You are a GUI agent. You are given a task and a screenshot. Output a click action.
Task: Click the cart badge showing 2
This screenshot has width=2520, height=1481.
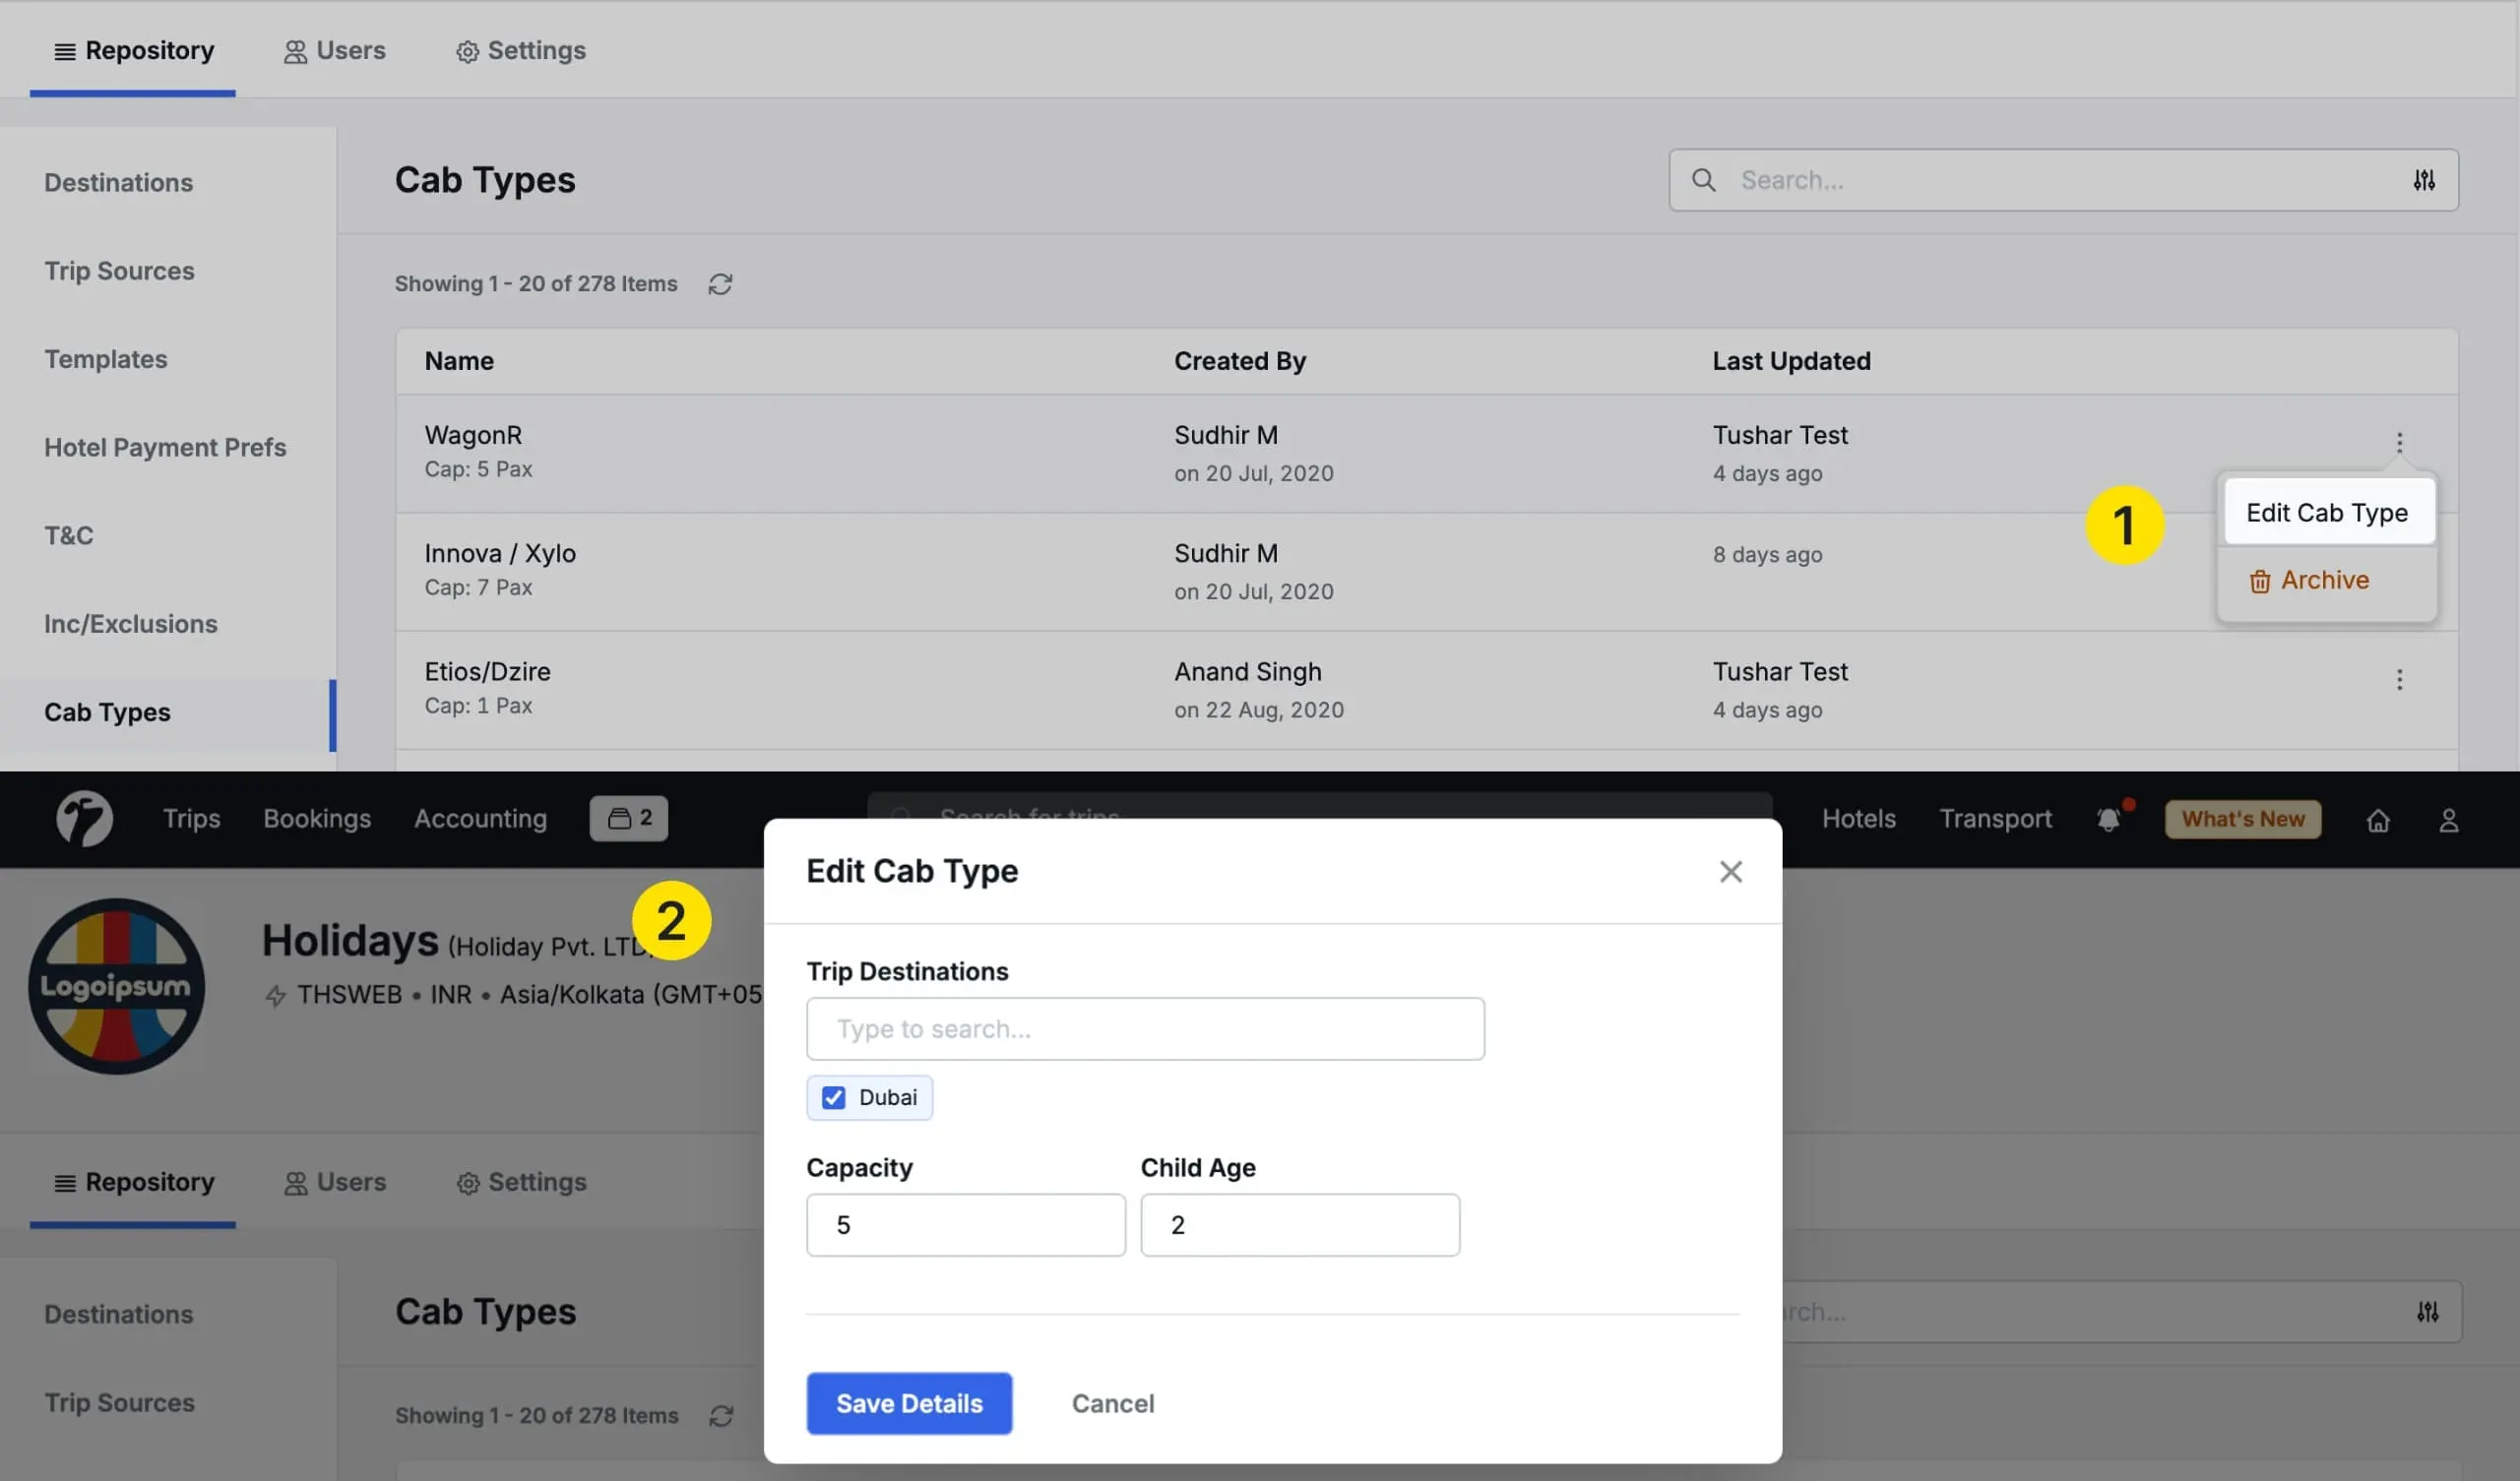628,818
